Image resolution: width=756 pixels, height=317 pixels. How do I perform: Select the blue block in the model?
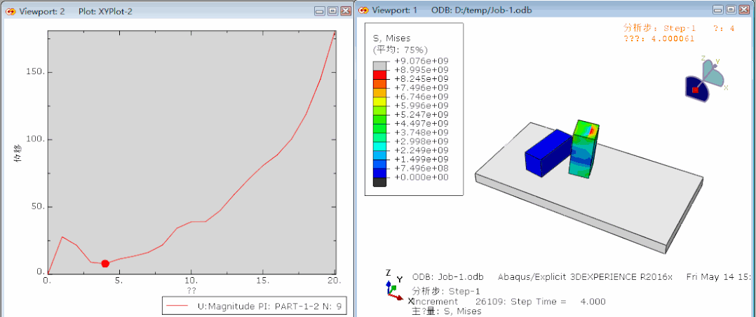click(548, 152)
